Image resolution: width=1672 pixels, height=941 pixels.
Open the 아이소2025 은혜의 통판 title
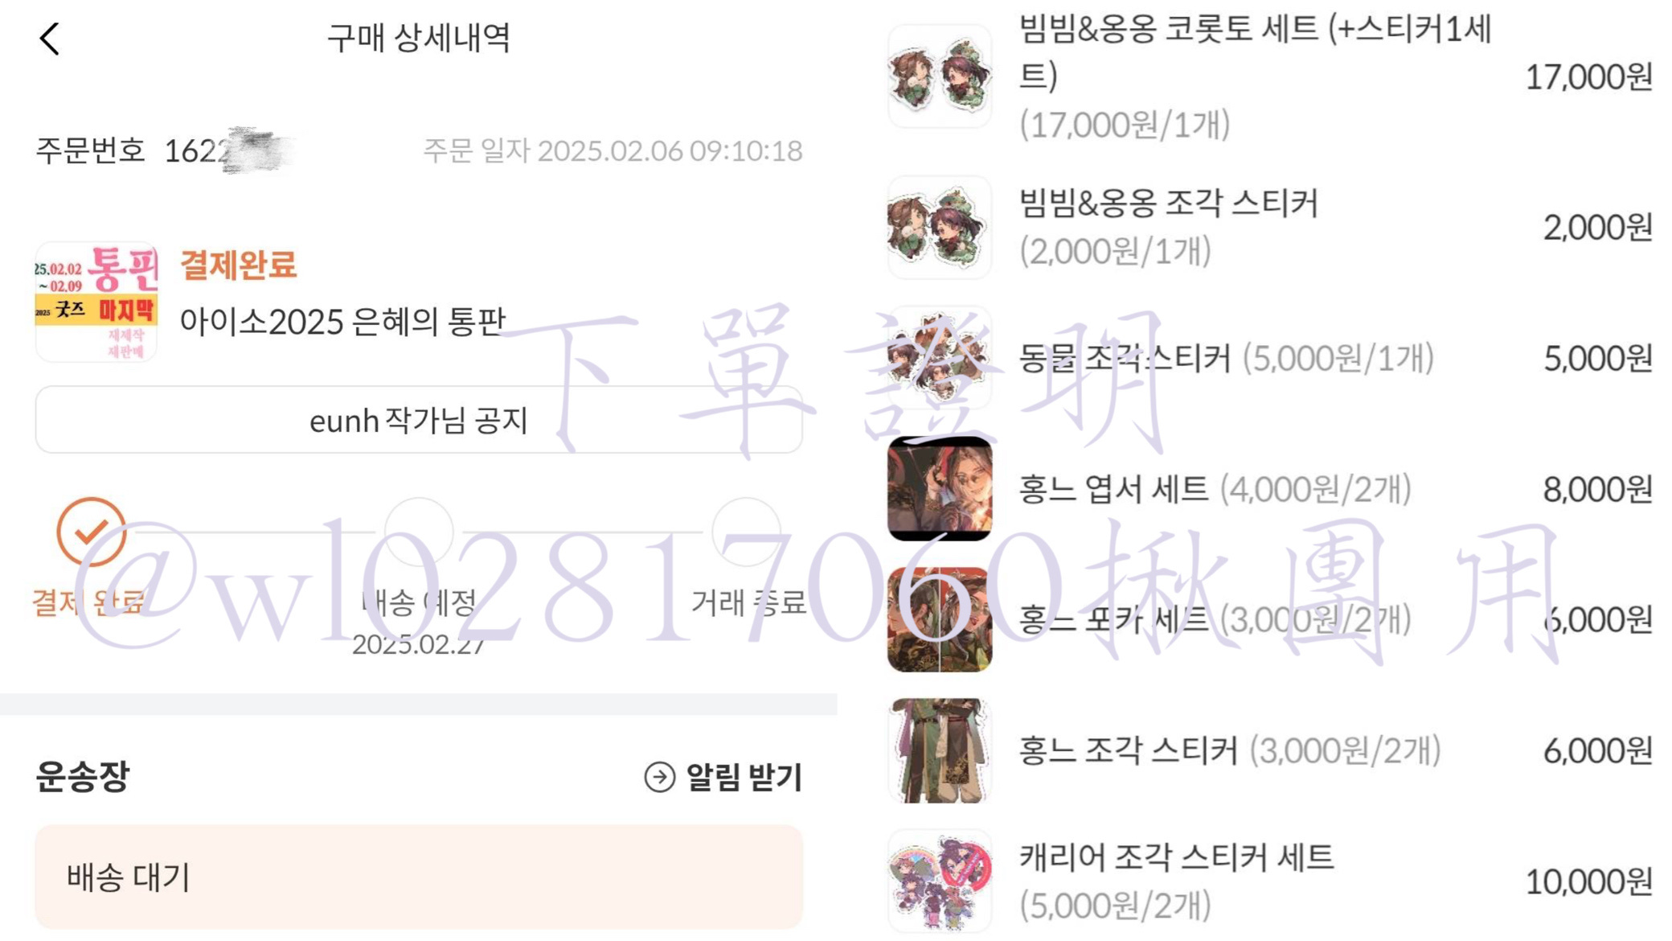pyautogui.click(x=342, y=322)
